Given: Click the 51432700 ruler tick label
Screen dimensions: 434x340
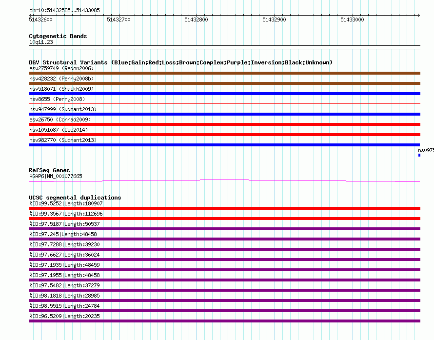Looking at the screenshot, I should (x=118, y=20).
